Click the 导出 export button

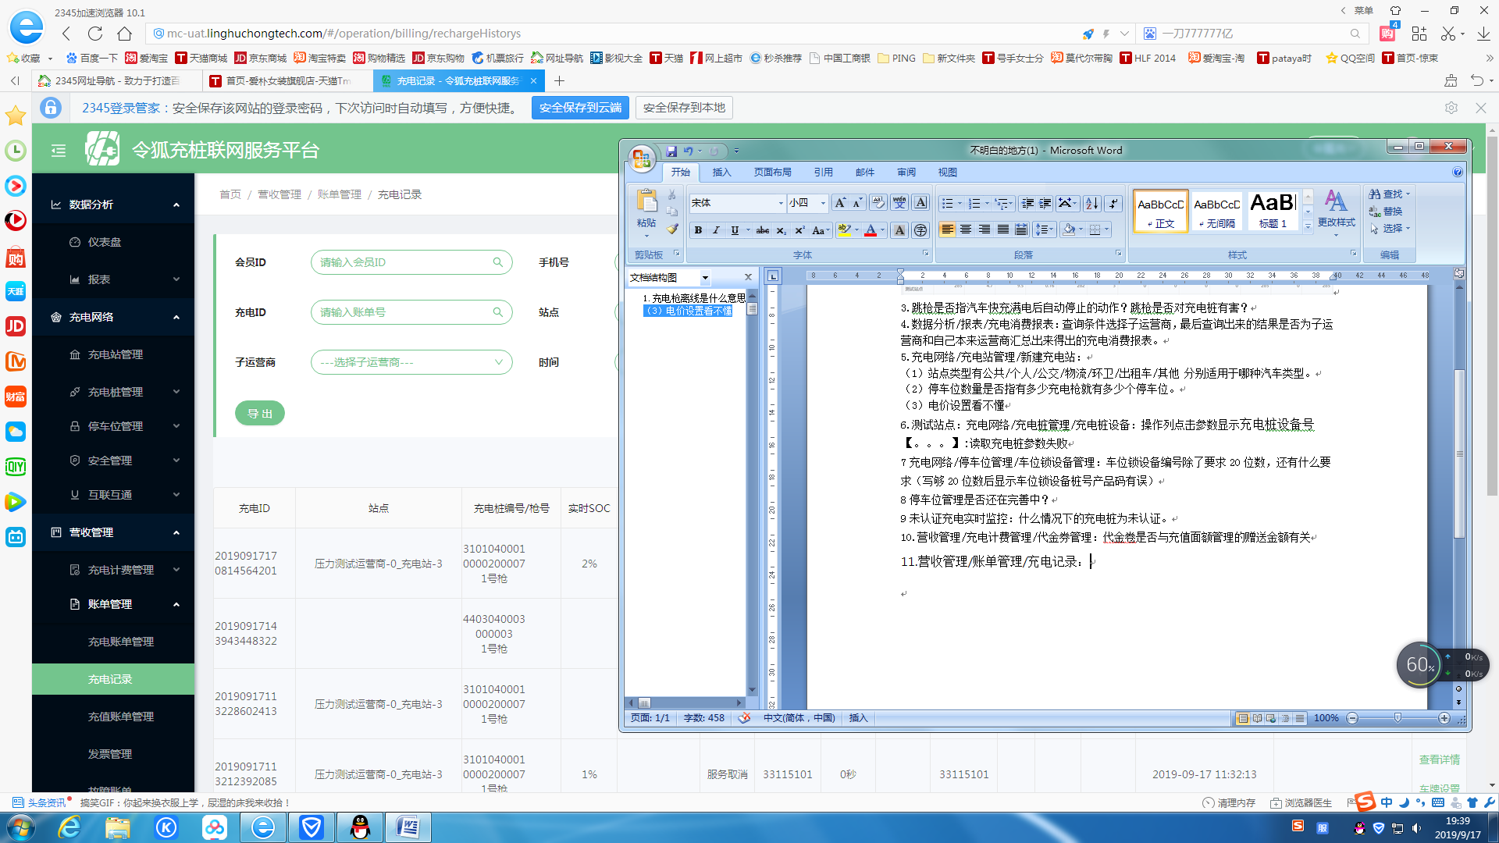[260, 413]
